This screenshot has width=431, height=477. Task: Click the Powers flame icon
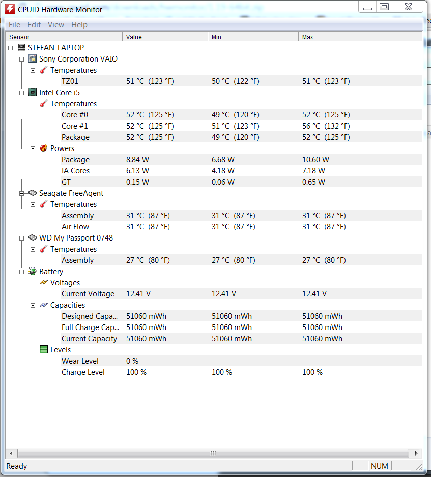point(44,148)
